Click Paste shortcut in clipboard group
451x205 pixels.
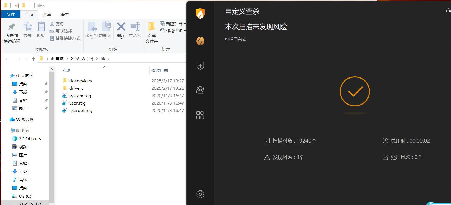[x=65, y=38]
